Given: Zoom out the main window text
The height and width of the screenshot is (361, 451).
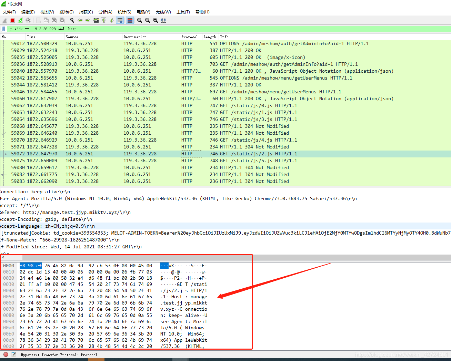Looking at the screenshot, I should point(148,21).
